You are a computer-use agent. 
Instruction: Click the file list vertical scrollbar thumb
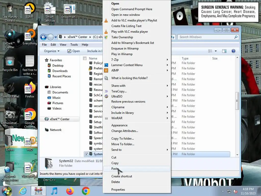(237, 101)
